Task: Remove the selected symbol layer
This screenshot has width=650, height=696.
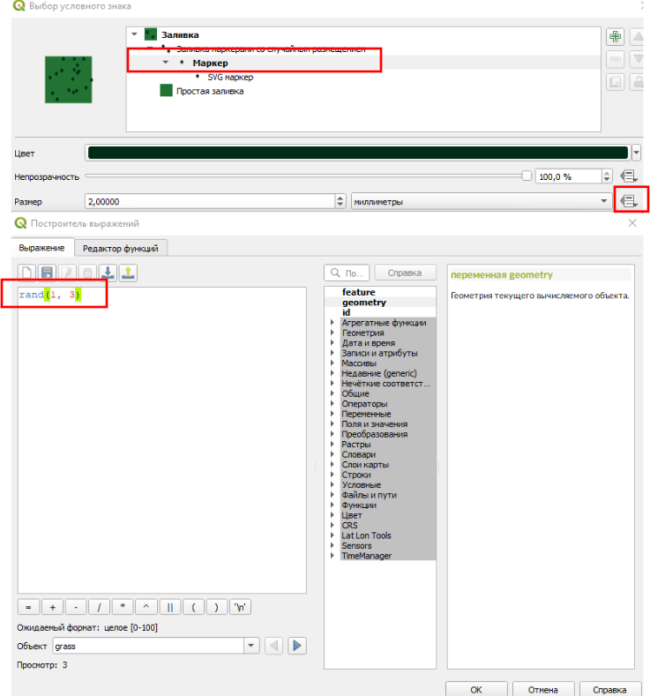Action: point(615,59)
